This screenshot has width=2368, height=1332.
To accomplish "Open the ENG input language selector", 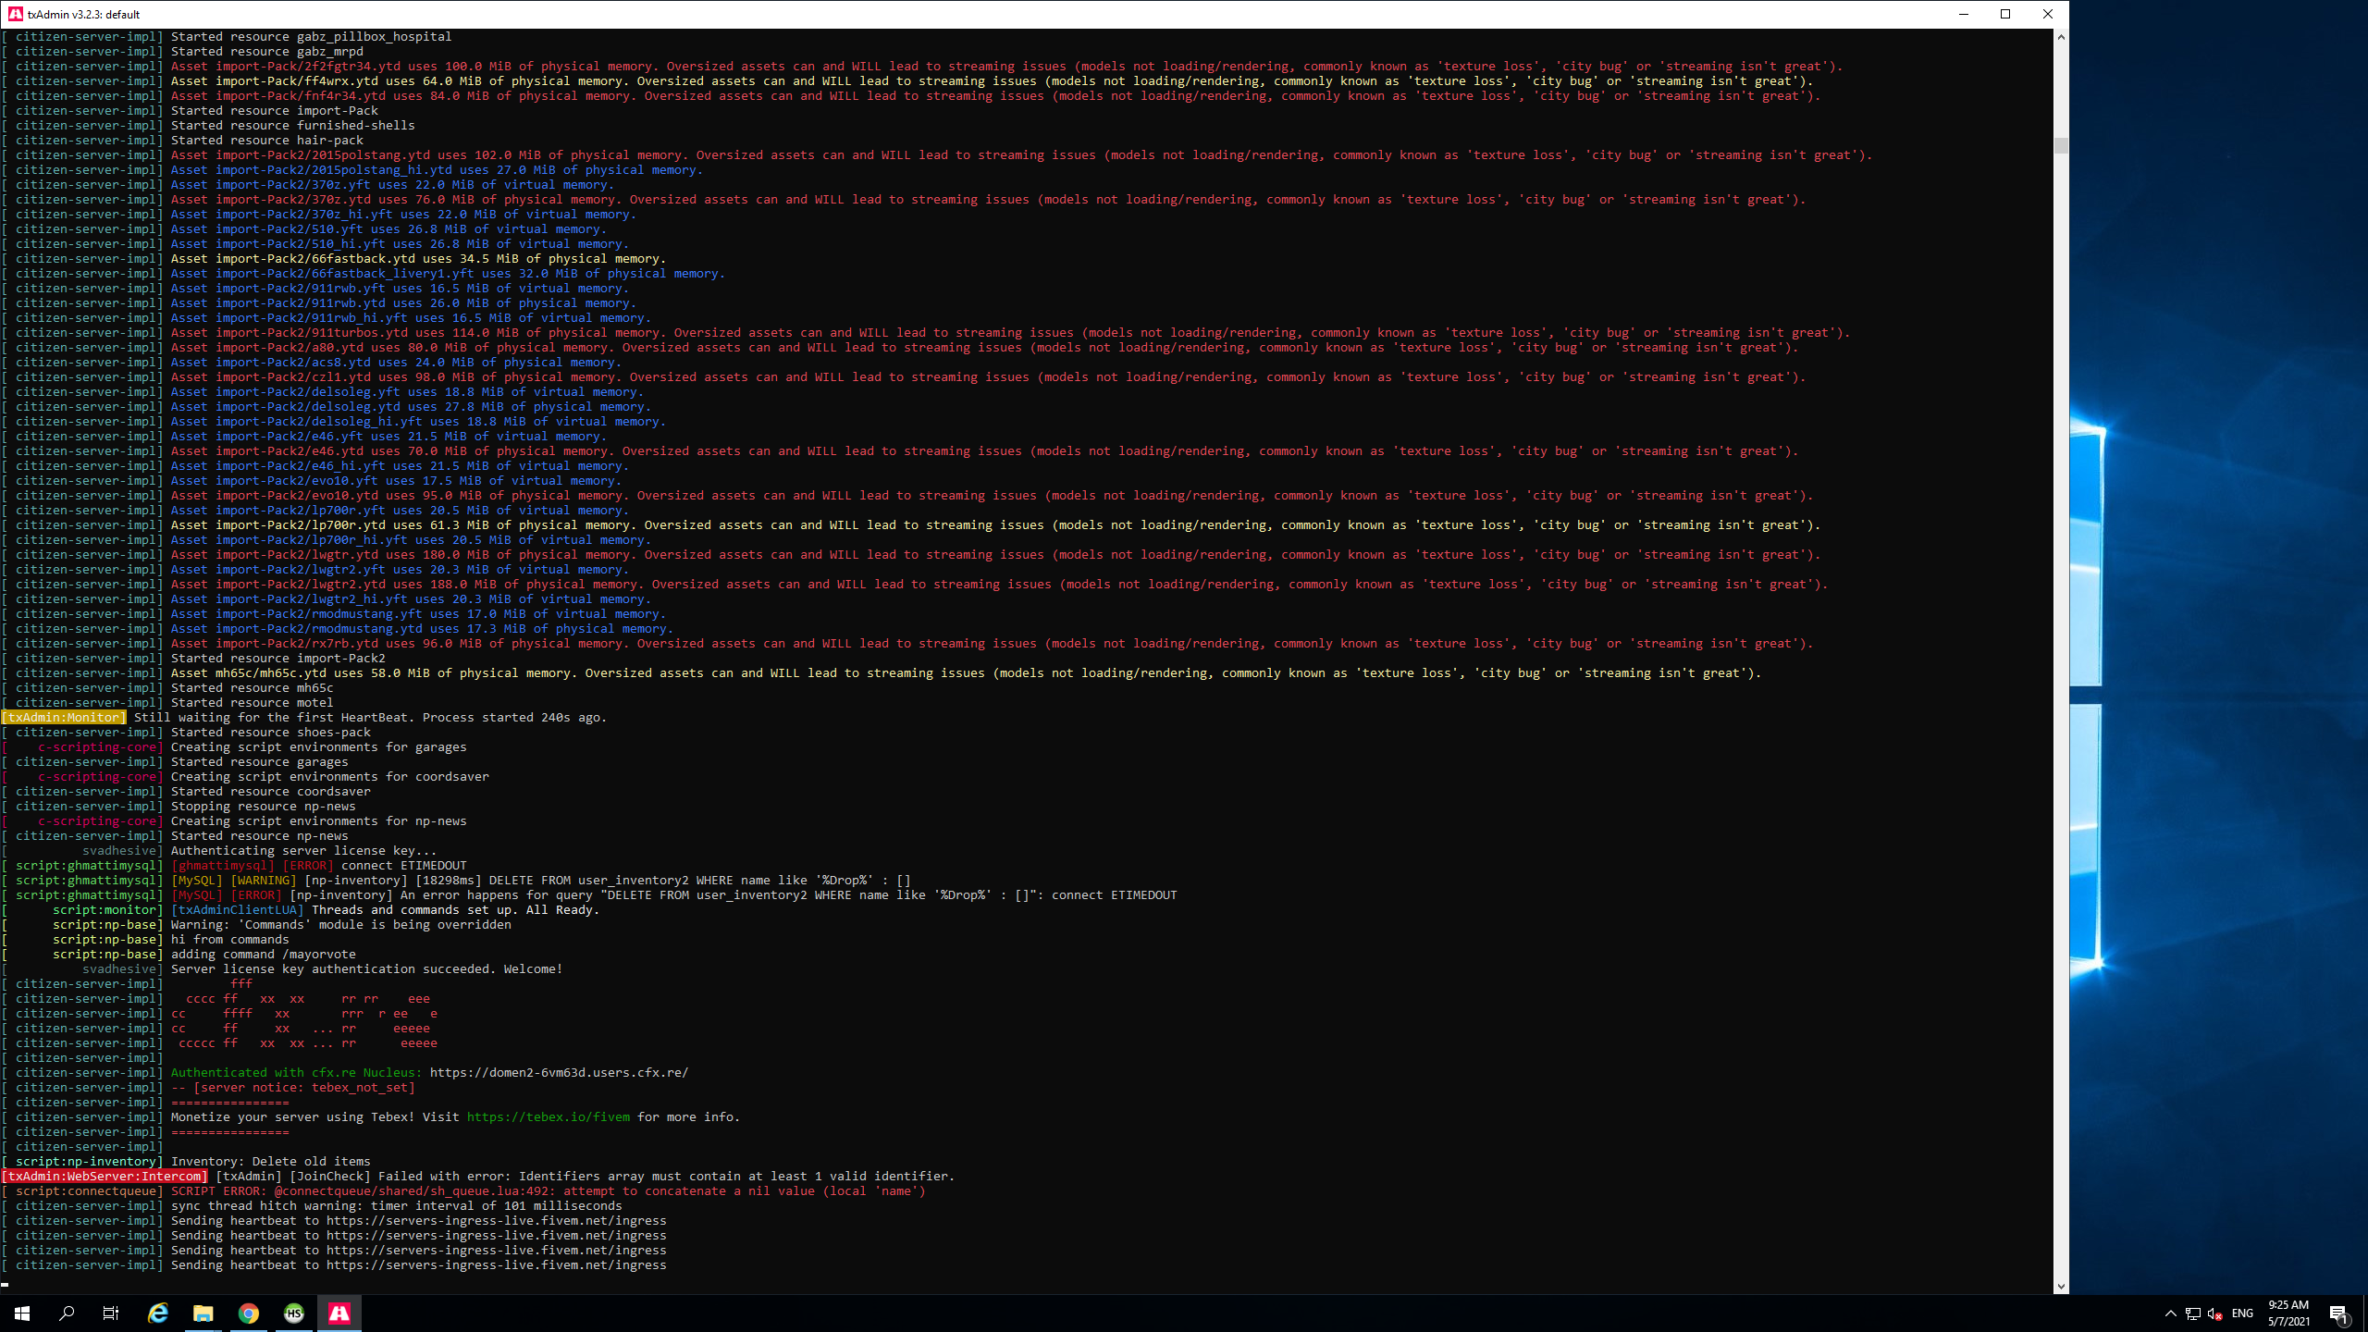I will [2242, 1313].
